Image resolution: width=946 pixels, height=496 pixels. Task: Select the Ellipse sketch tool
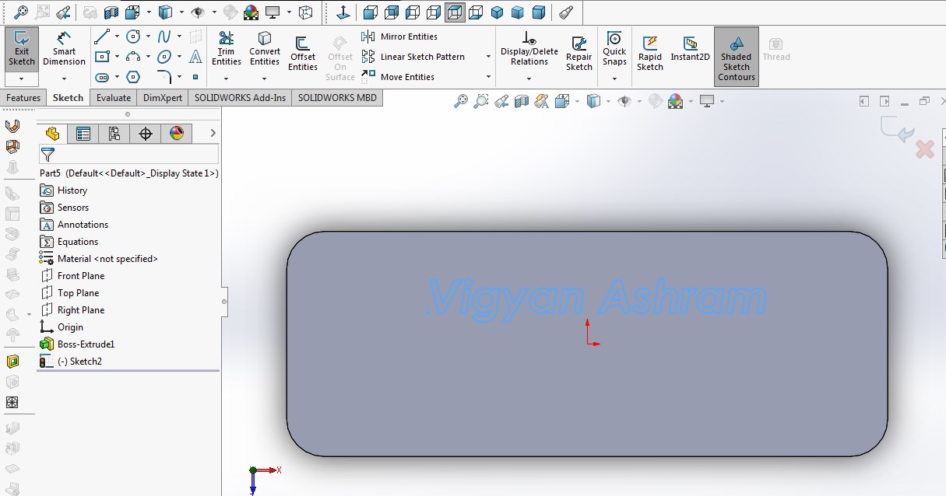(164, 57)
